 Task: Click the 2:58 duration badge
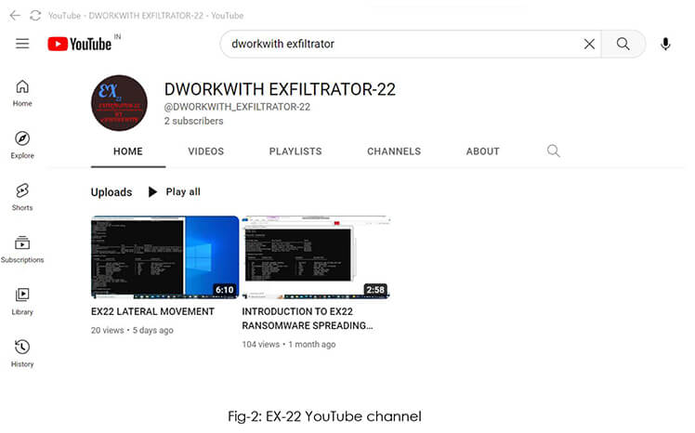point(375,290)
